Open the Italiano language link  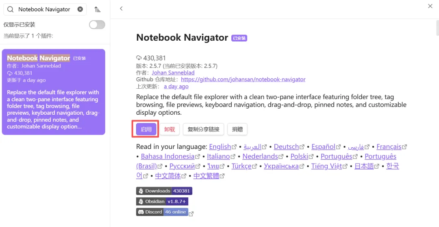pyautogui.click(x=218, y=156)
